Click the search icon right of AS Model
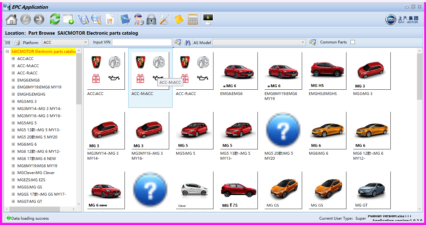The height and width of the screenshot is (225, 426). click(312, 42)
